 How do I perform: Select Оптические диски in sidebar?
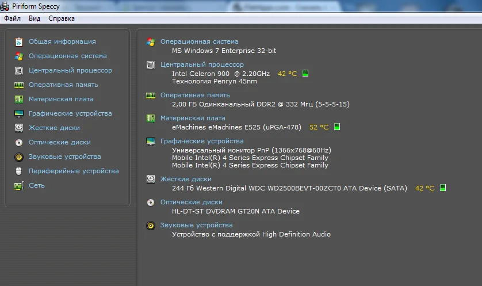[x=60, y=142]
